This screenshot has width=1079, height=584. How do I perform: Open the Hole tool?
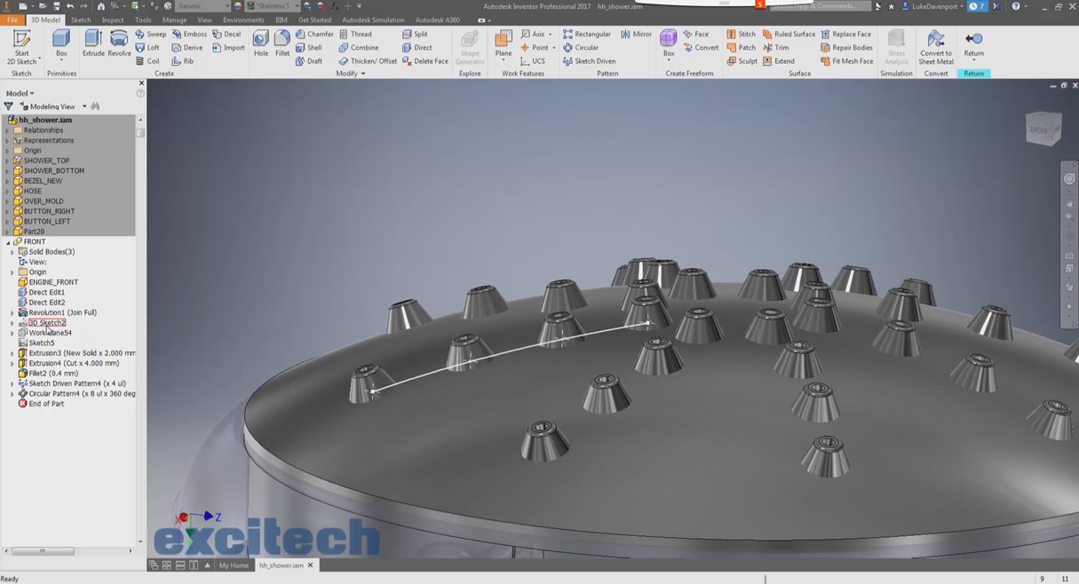pos(260,42)
